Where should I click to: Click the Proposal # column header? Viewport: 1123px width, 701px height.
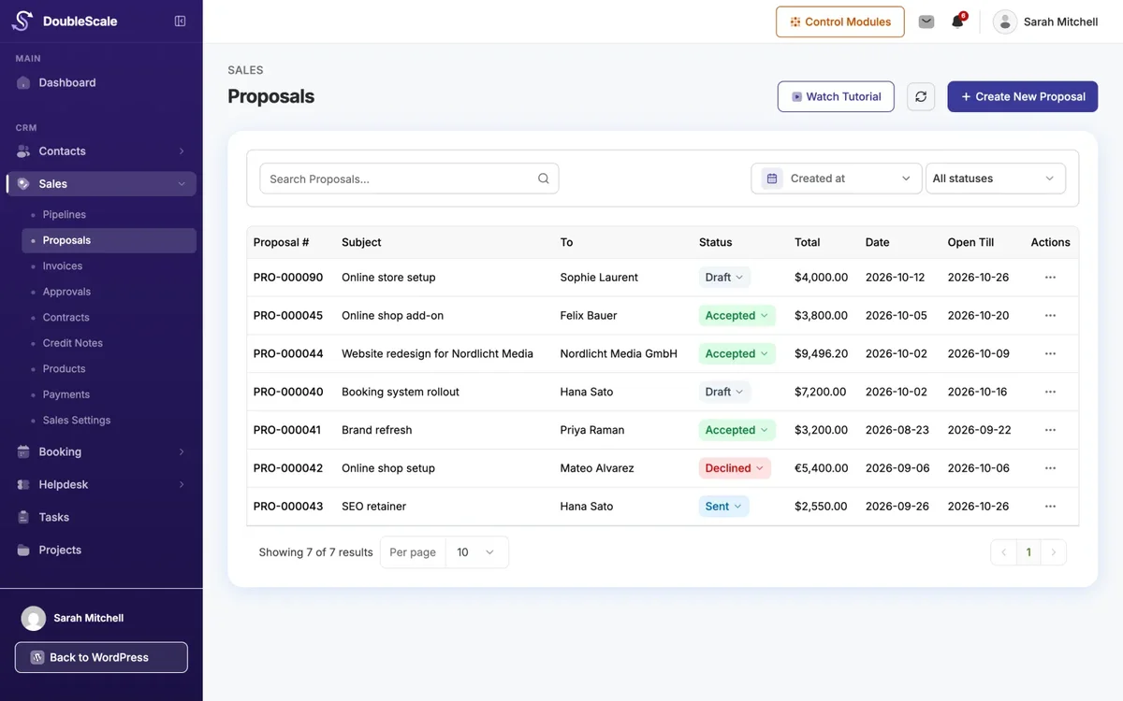(x=281, y=242)
